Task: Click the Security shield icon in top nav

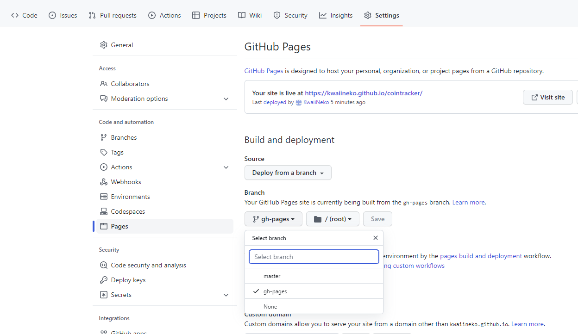Action: click(x=277, y=15)
